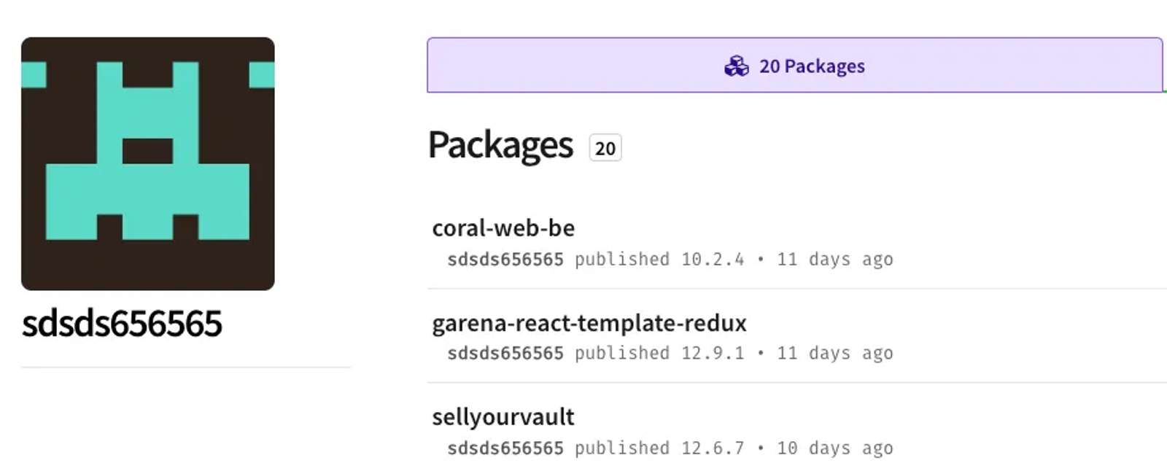Click the word "published" under coral-web-be
Viewport: 1167px width, 474px height.
tap(621, 260)
